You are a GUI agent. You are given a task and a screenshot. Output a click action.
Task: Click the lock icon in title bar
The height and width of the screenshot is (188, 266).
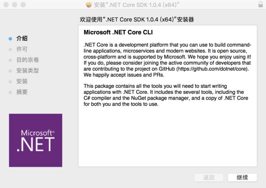point(261,5)
